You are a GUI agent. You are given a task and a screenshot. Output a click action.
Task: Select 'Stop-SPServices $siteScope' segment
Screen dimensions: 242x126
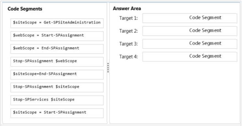point(57,100)
